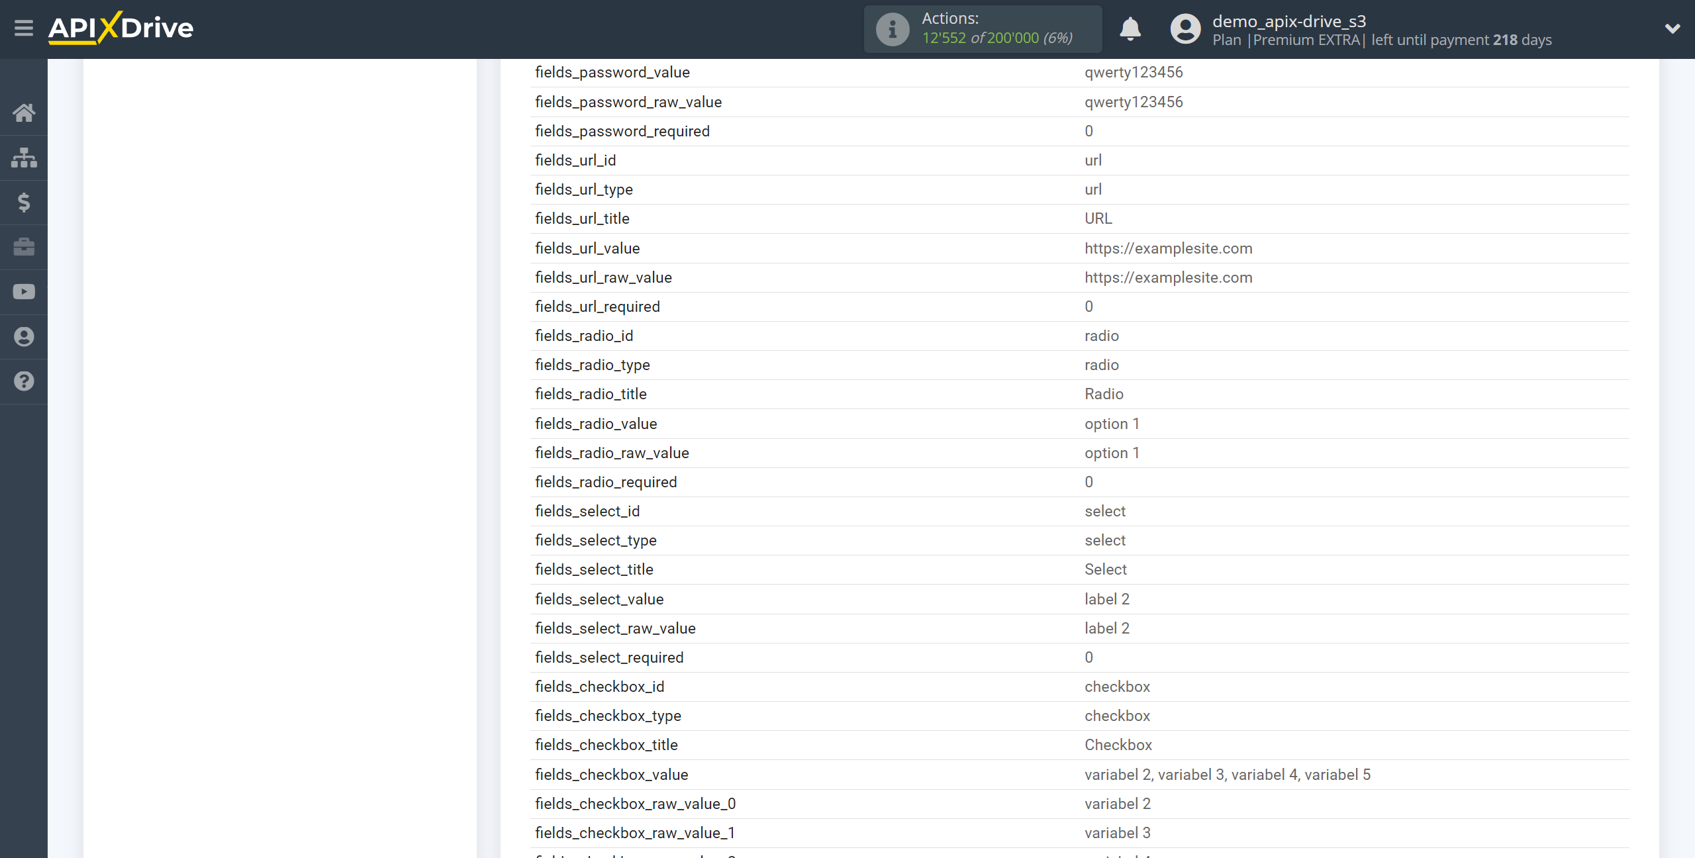Click the Radio title value
1695x858 pixels.
(x=1104, y=394)
